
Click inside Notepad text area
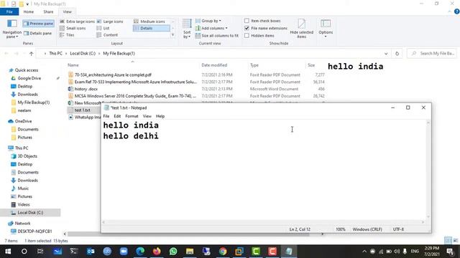[264, 170]
